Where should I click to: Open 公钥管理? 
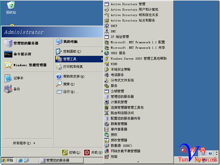(138, 91)
